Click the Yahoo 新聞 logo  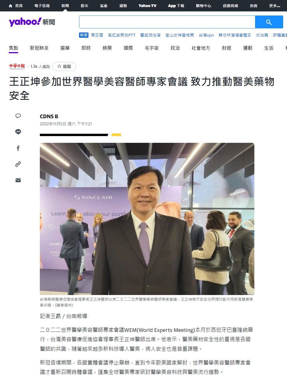point(32,22)
